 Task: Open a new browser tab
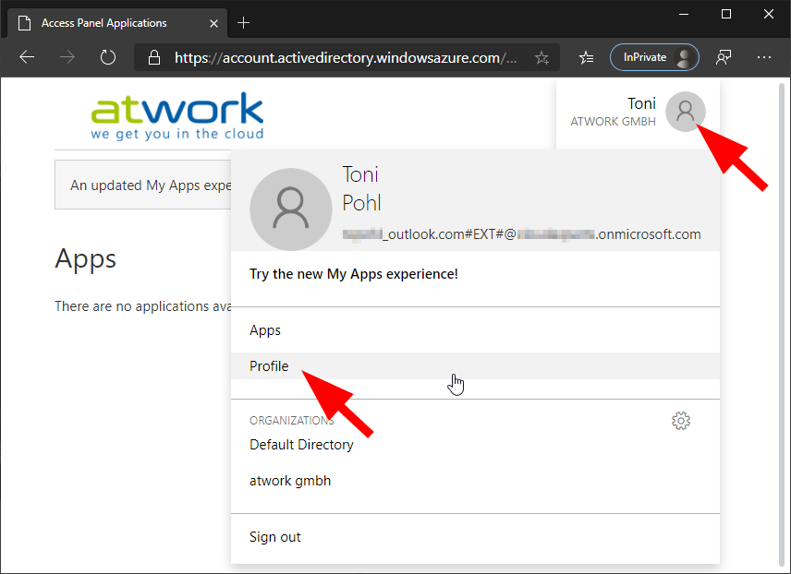point(244,22)
